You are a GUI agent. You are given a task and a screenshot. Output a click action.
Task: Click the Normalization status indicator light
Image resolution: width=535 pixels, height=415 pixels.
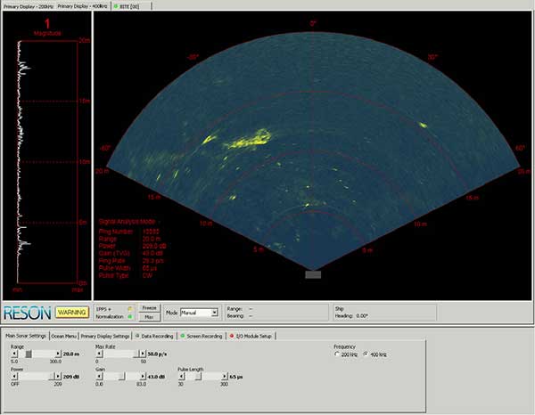[x=131, y=317]
